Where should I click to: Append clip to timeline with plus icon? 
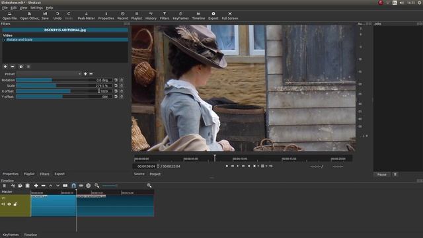click(36, 186)
